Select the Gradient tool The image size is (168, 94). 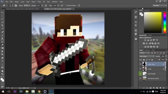(2, 48)
